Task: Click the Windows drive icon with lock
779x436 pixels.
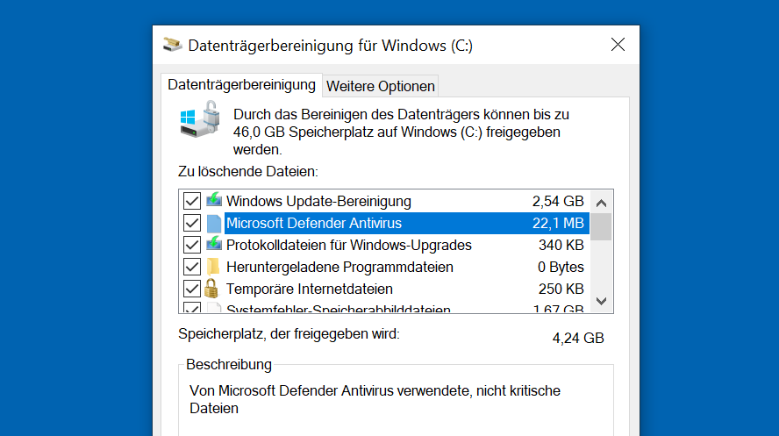Action: pyautogui.click(x=201, y=119)
